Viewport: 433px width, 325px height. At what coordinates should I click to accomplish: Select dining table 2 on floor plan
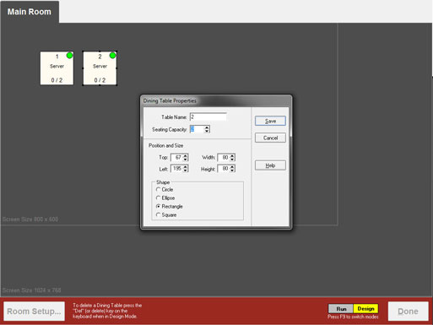pyautogui.click(x=100, y=68)
